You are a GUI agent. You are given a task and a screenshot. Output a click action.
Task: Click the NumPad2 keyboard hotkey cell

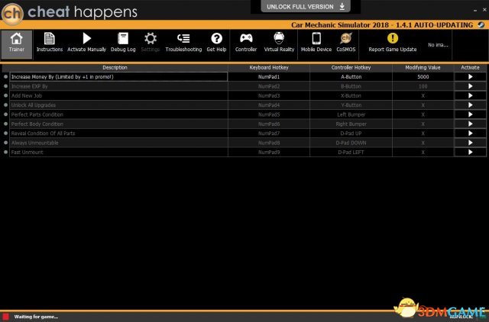tap(269, 86)
